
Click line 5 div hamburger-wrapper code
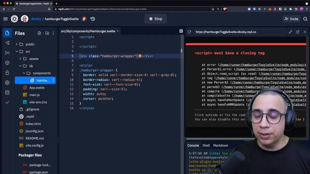pyautogui.click(x=116, y=56)
